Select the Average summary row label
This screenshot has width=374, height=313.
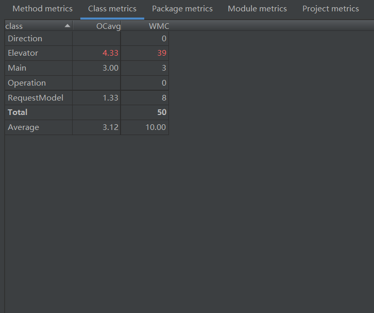(23, 127)
